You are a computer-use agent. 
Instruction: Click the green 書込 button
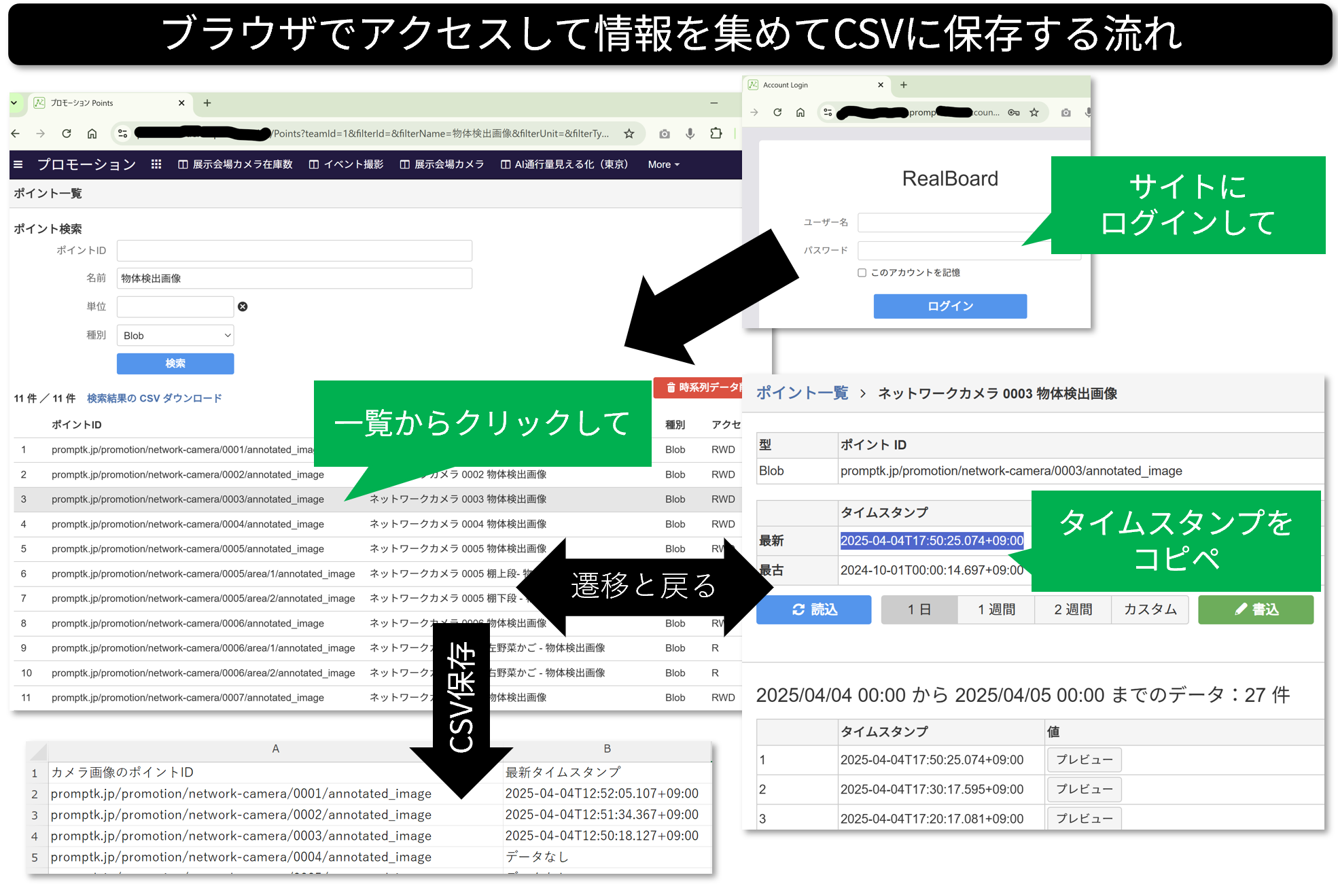1255,610
